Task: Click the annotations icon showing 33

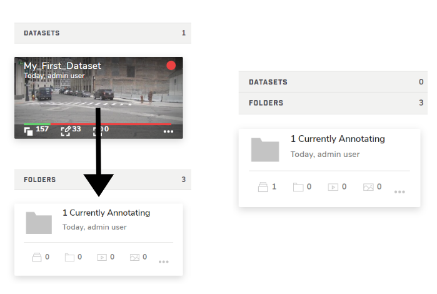Action: 65,131
